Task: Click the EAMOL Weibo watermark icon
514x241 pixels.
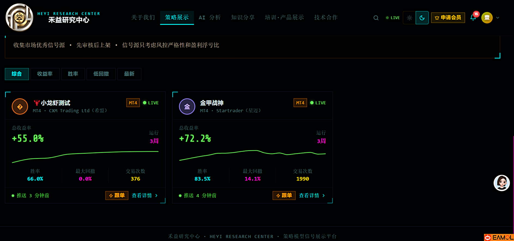Action: 488,237
